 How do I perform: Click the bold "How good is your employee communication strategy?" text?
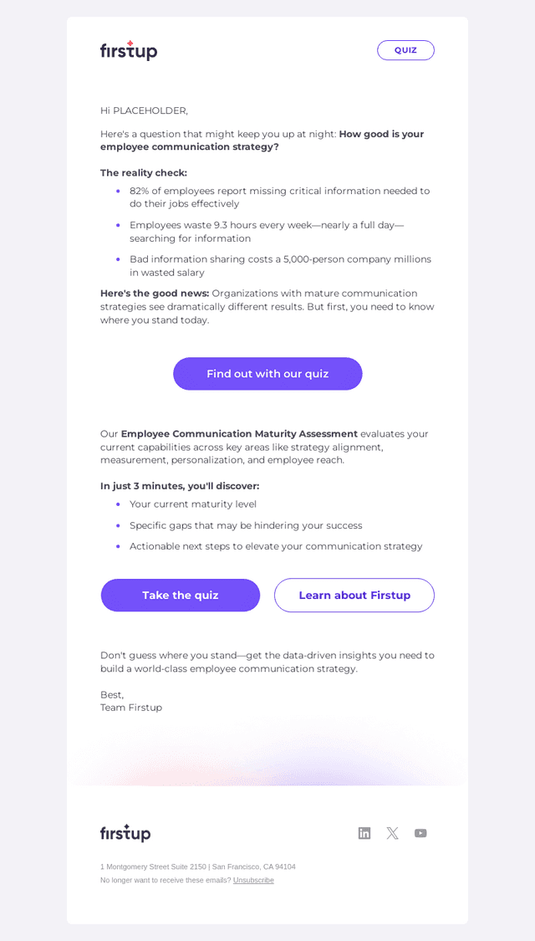pos(262,141)
